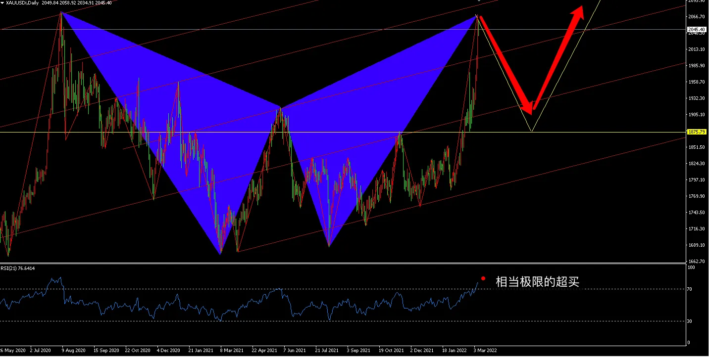Image resolution: width=709 pixels, height=357 pixels.
Task: Click the XAUUSDi,Daily chart title text
Action: tap(22, 3)
